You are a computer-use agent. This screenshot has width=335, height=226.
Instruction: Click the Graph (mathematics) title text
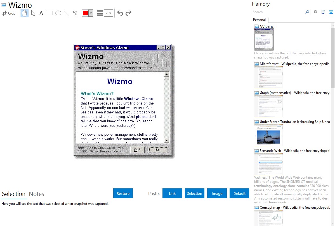[x=294, y=93]
